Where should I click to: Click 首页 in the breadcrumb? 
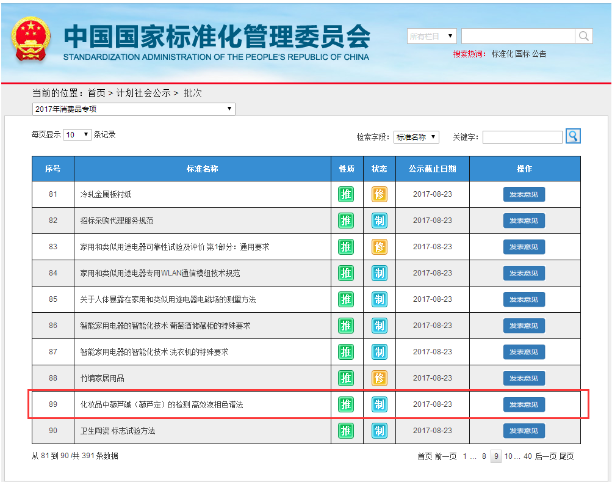pyautogui.click(x=96, y=93)
